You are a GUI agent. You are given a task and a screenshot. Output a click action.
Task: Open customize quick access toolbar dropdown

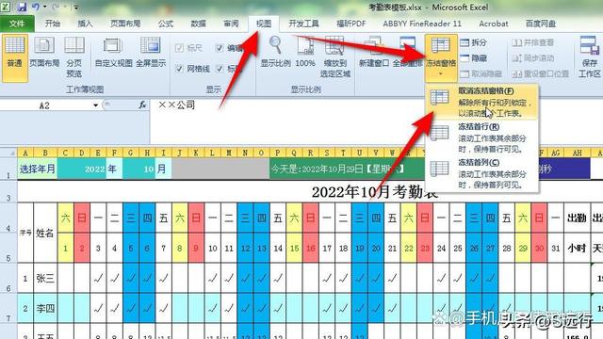pos(75,7)
